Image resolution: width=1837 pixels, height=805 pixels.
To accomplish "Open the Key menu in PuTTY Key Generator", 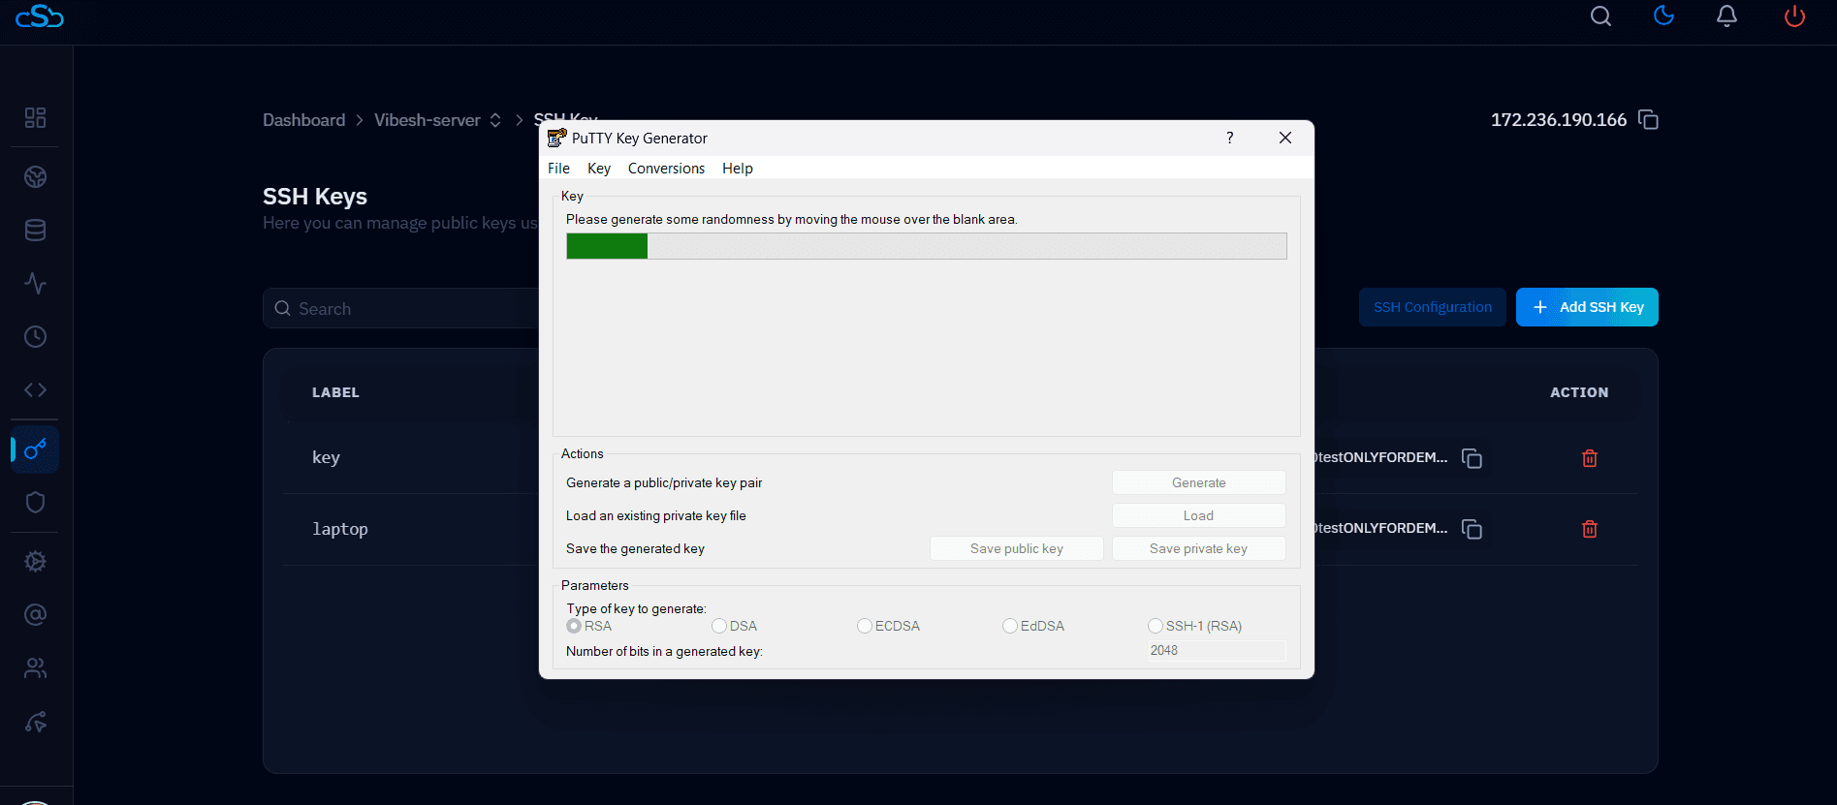I will point(598,169).
